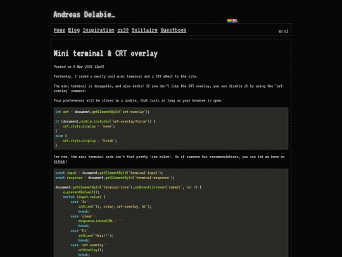Click the addLine('Hiii!!') code line
342x257 pixels.
pos(96,235)
